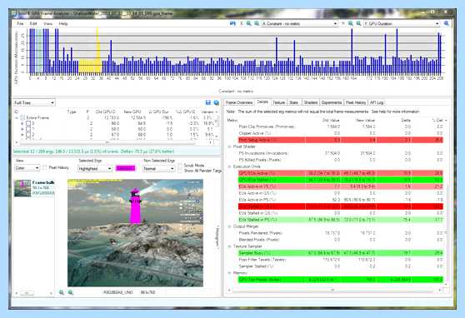Open the Help menu
This screenshot has height=318, width=465.
pyautogui.click(x=63, y=23)
